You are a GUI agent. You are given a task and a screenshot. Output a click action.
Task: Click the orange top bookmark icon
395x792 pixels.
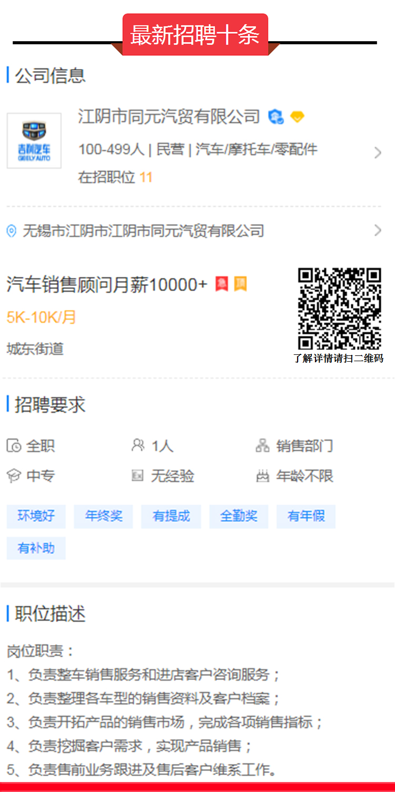[x=240, y=284]
